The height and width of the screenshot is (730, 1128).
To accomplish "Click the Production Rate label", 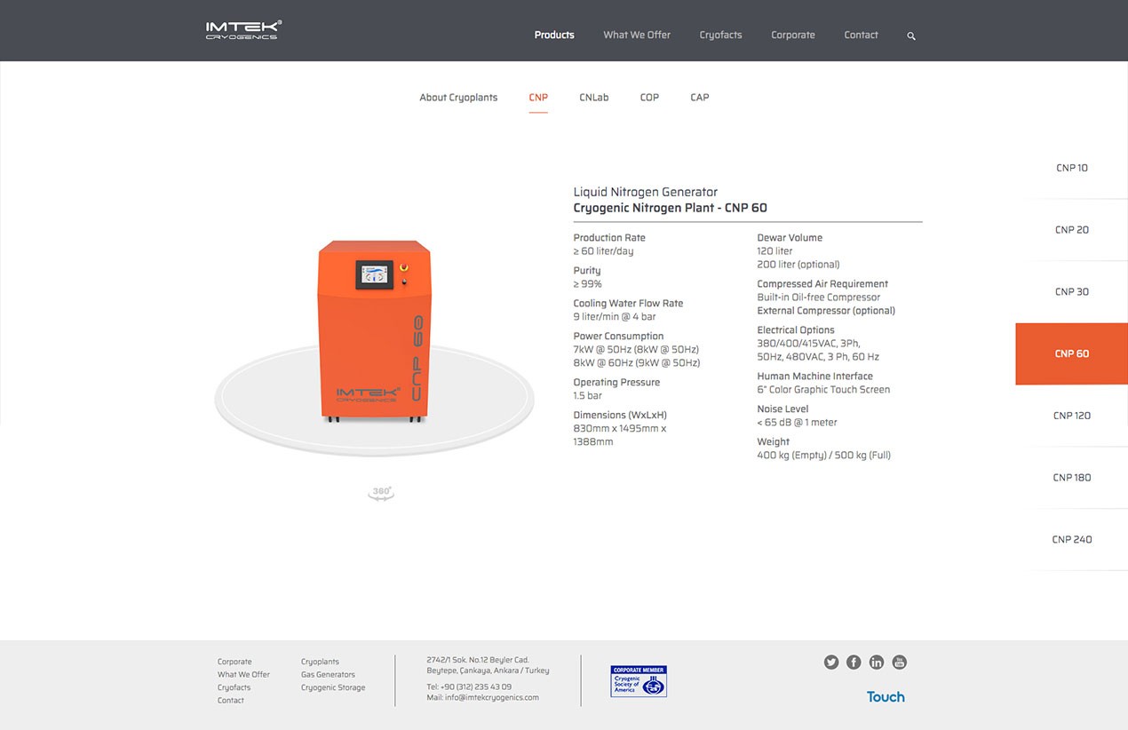I will point(609,238).
